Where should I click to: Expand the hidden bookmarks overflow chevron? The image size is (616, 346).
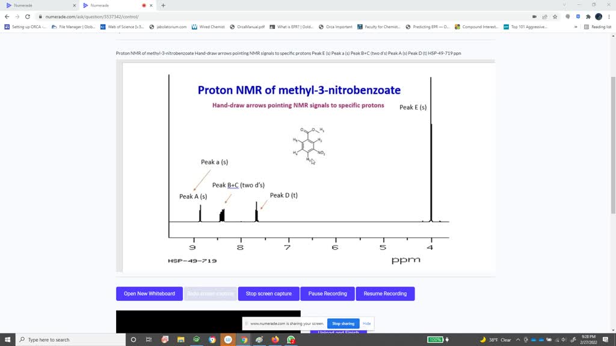pyautogui.click(x=577, y=26)
